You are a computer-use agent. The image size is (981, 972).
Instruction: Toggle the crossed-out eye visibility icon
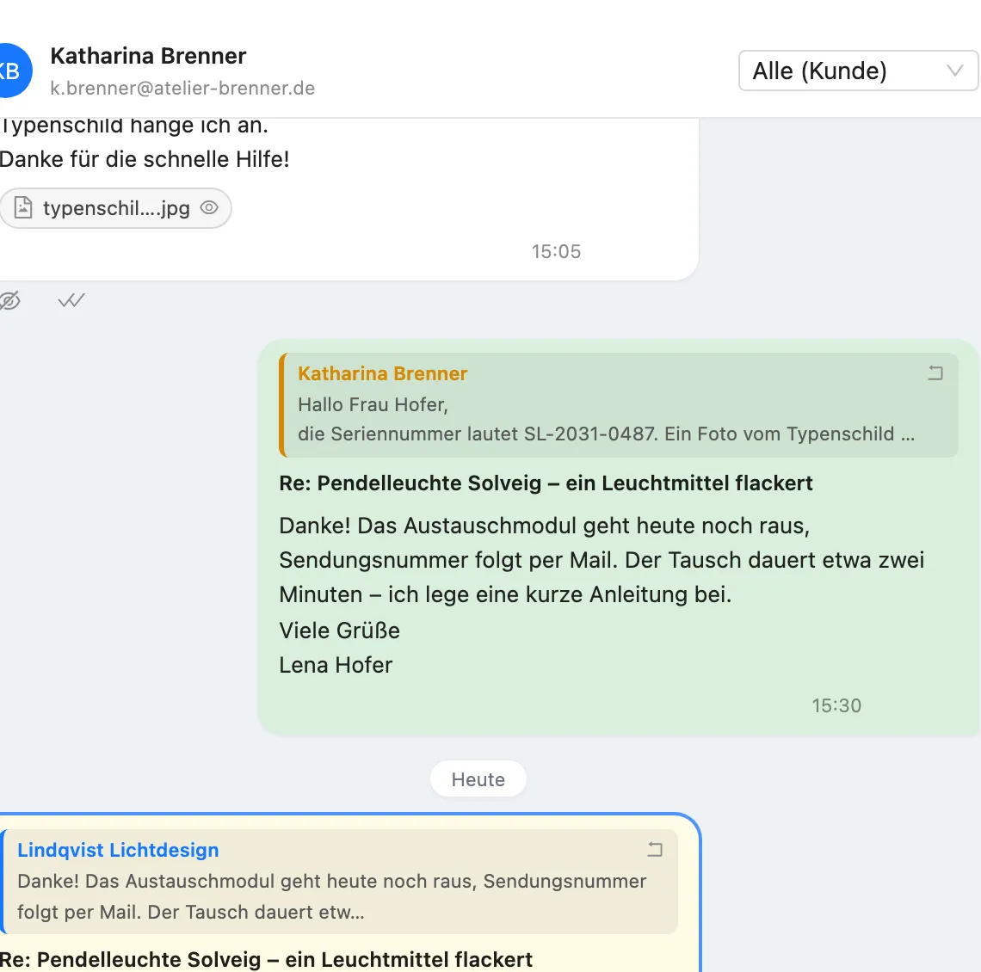click(x=10, y=301)
